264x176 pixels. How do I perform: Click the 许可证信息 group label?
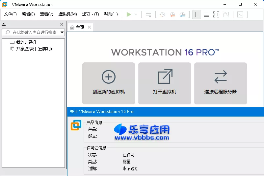(96, 148)
